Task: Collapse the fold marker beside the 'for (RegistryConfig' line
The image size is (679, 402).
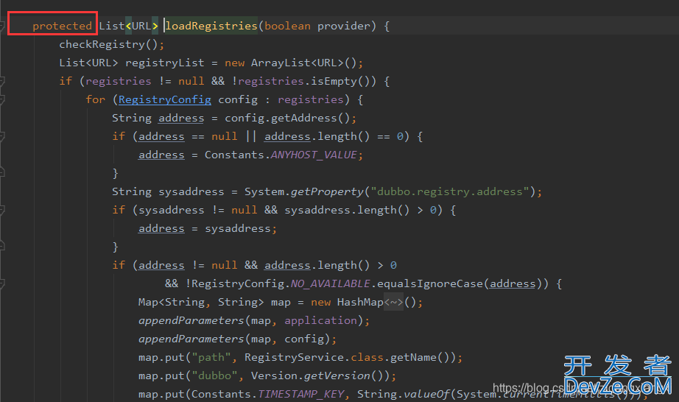Action: coord(1,99)
